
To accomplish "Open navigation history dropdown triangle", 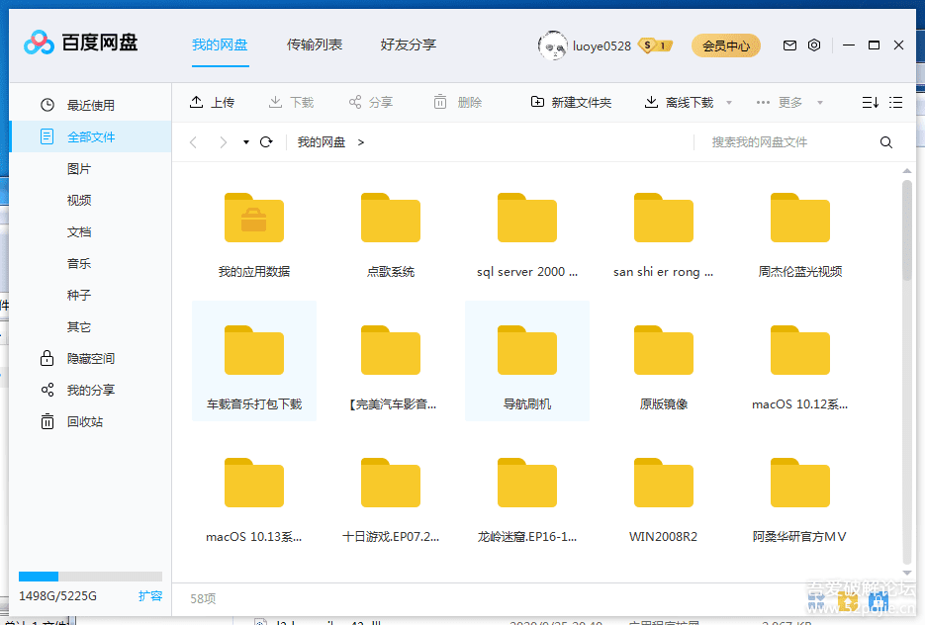I will tap(246, 142).
